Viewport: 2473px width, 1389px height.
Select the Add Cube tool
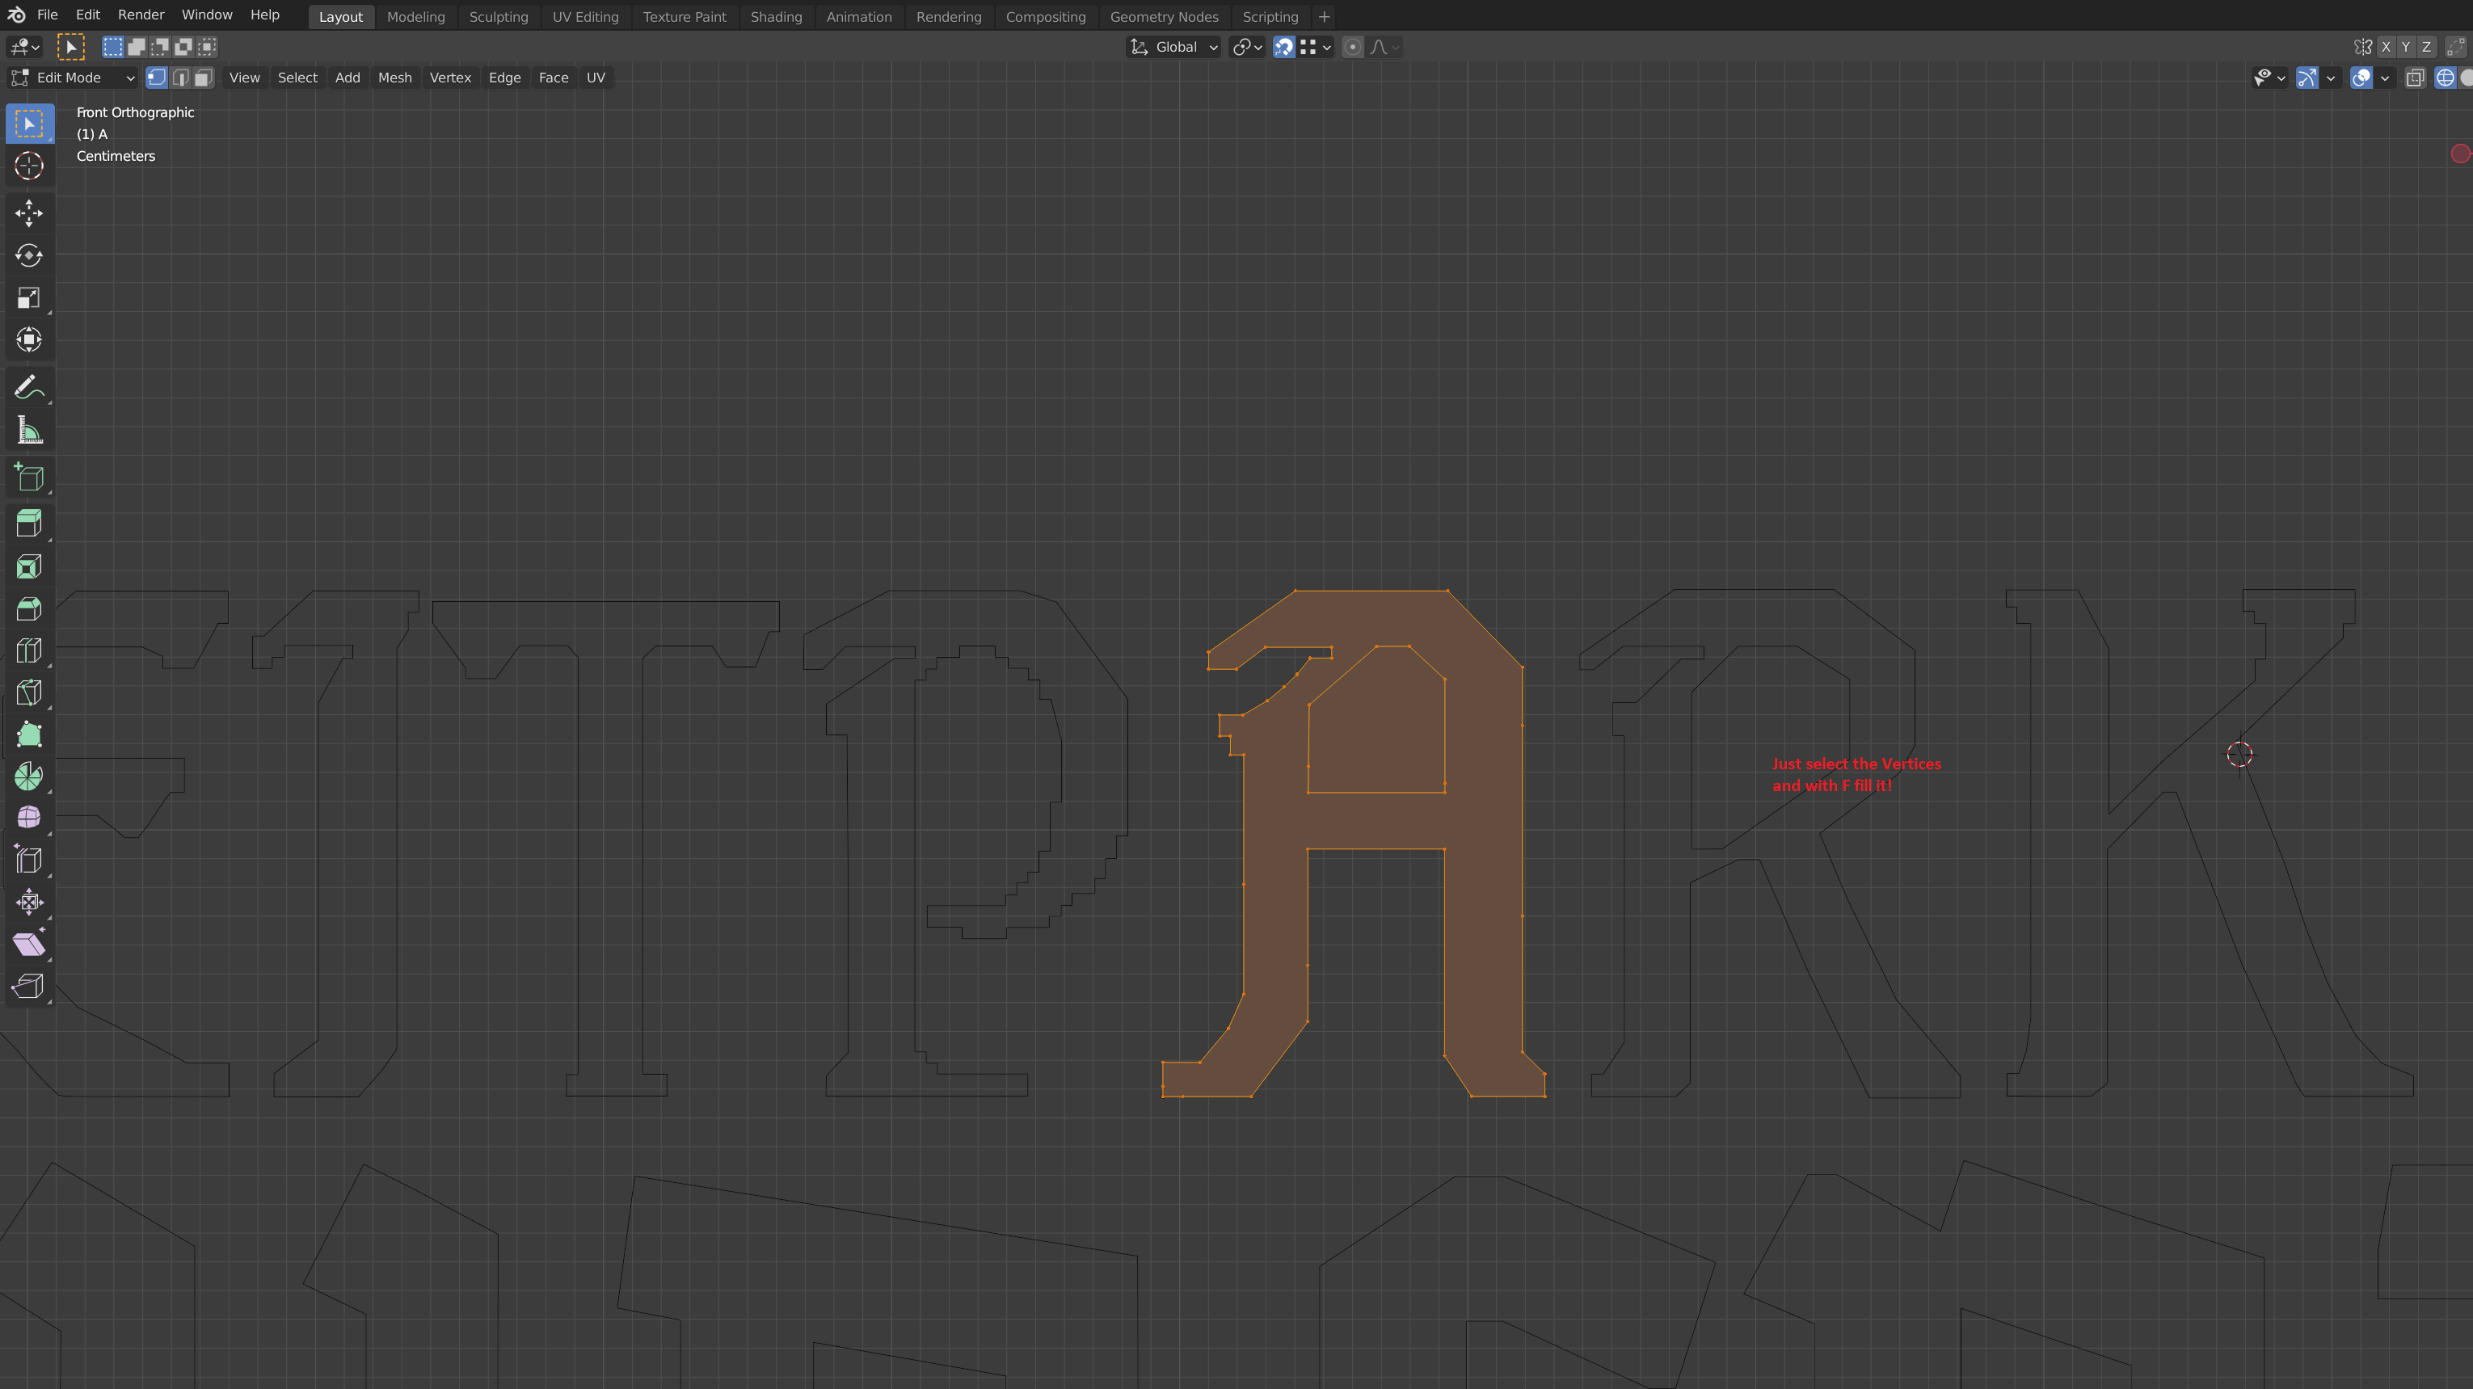point(29,477)
